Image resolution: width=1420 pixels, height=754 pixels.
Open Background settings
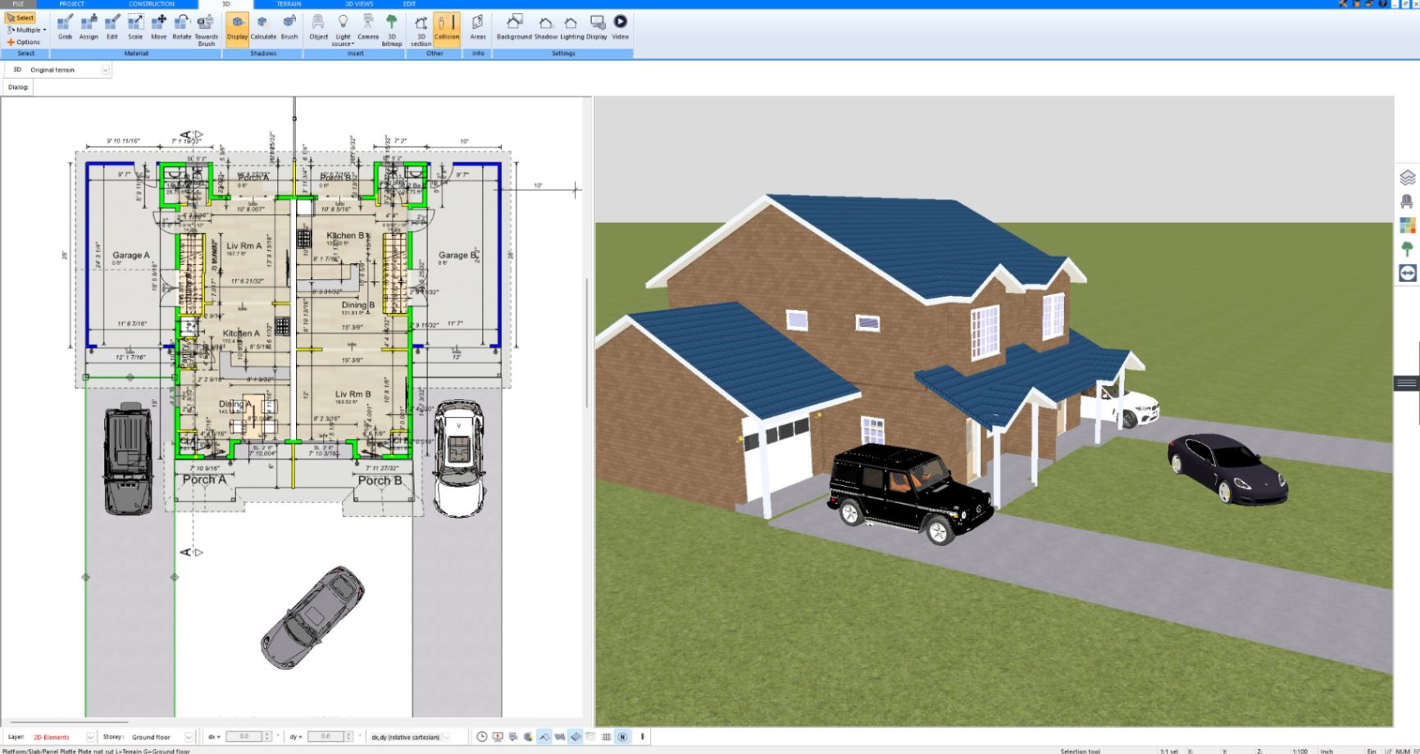(x=514, y=27)
